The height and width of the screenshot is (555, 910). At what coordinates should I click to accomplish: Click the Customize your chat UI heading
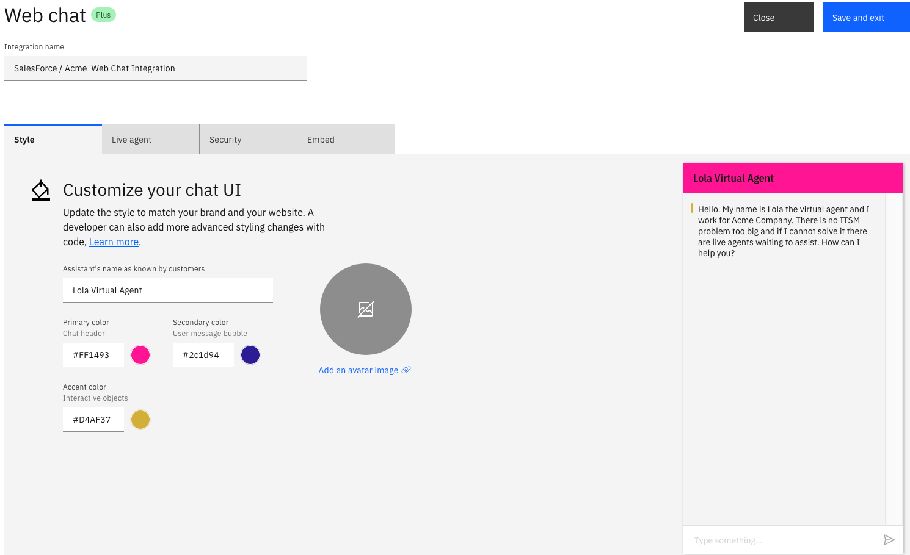[x=152, y=190]
